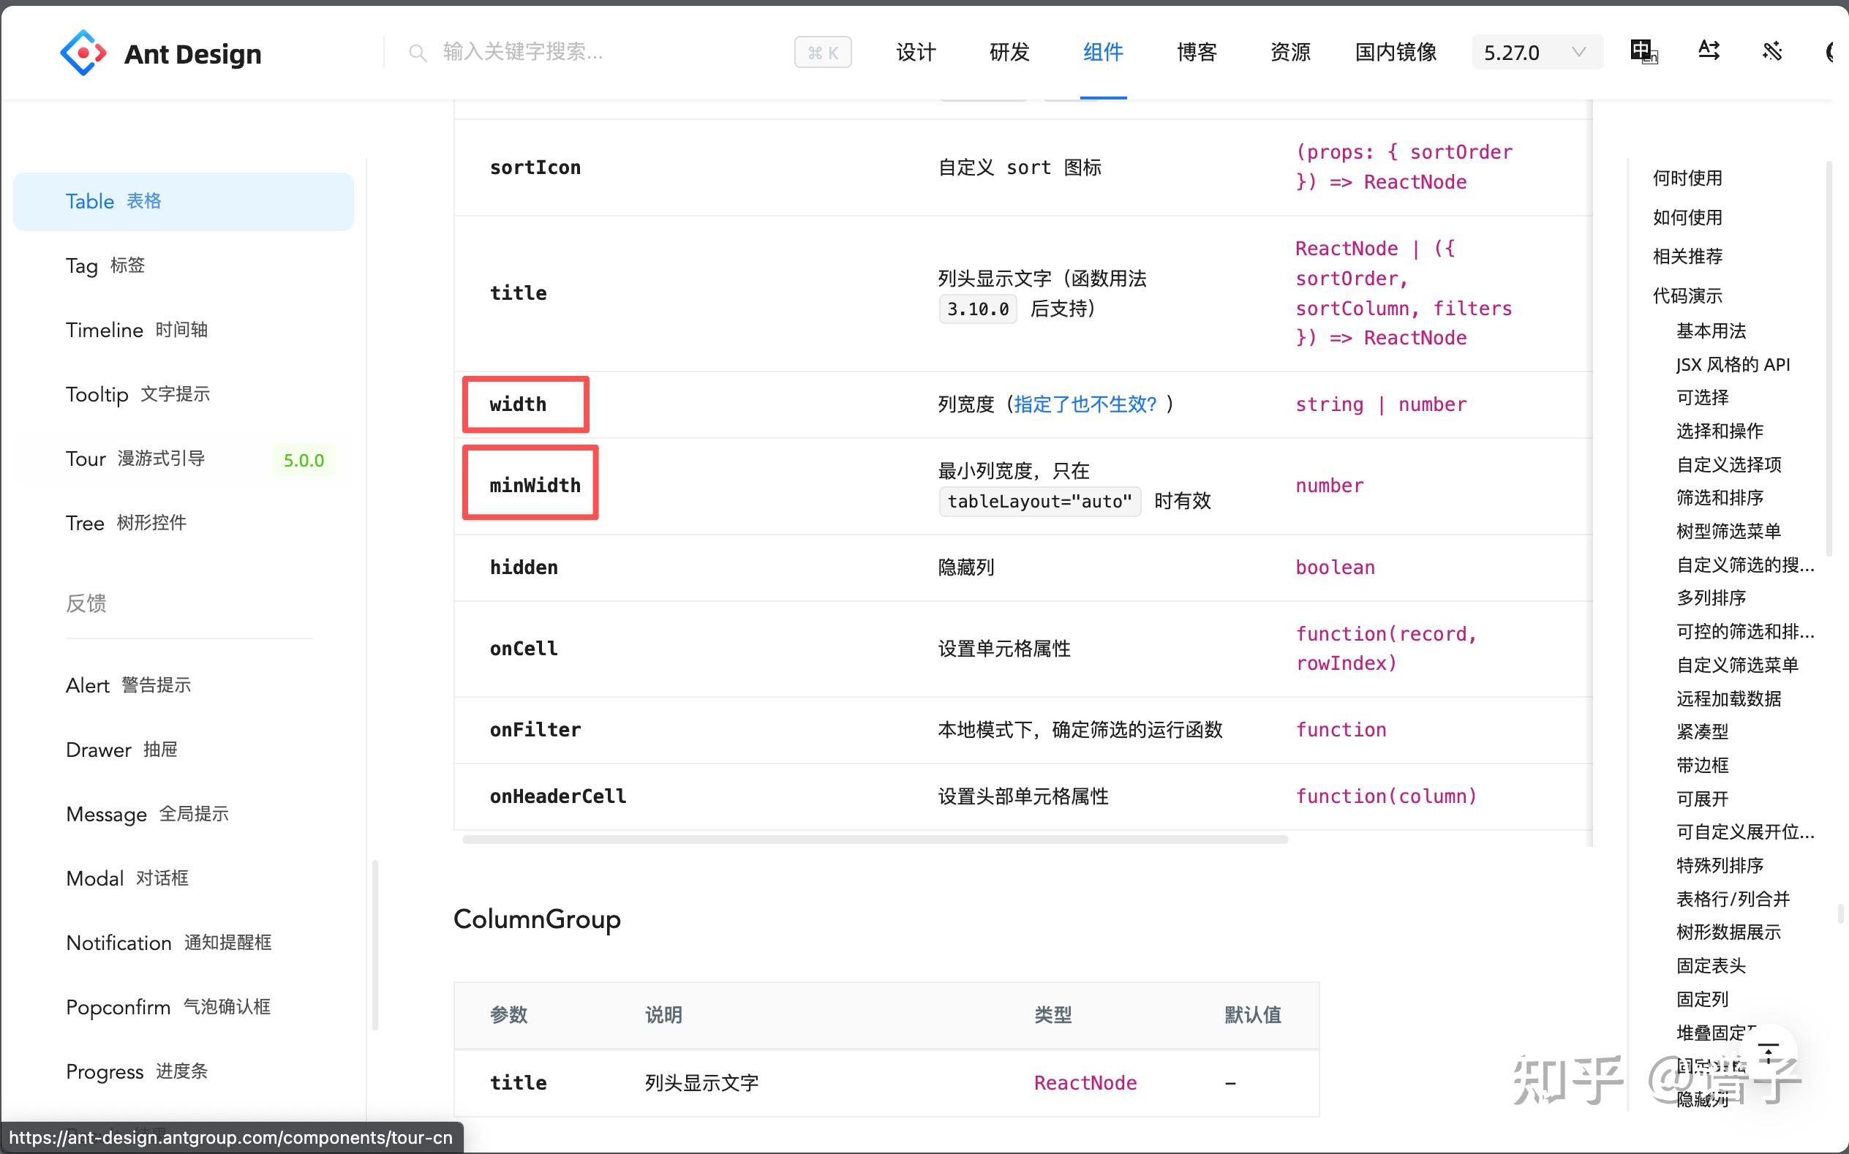The height and width of the screenshot is (1154, 1849).
Task: Open the 博客 nav menu item
Action: pyautogui.click(x=1197, y=52)
